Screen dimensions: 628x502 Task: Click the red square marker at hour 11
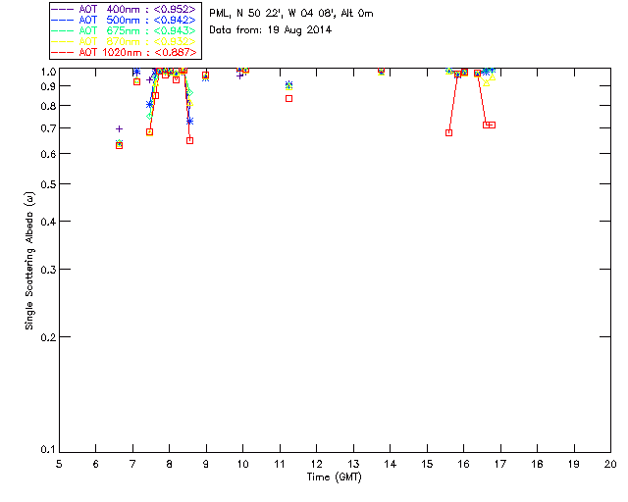[288, 98]
